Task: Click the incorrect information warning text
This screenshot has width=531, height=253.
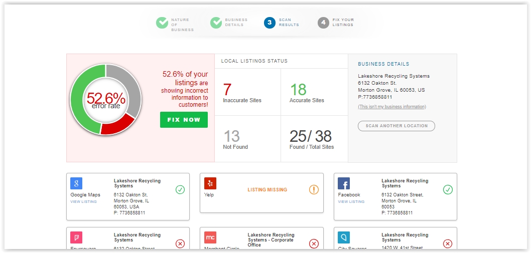Action: pyautogui.click(x=185, y=89)
